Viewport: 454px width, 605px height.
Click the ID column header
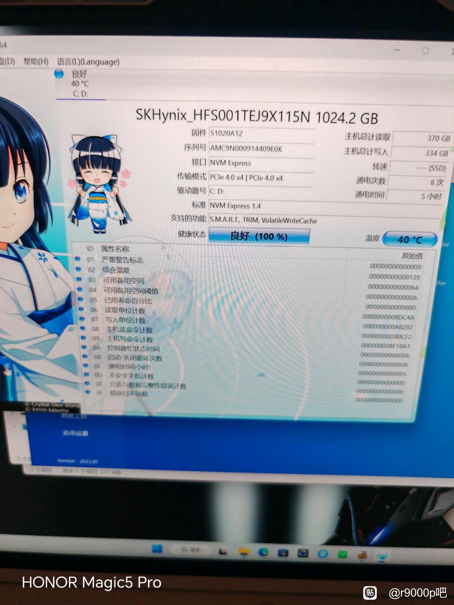click(90, 249)
